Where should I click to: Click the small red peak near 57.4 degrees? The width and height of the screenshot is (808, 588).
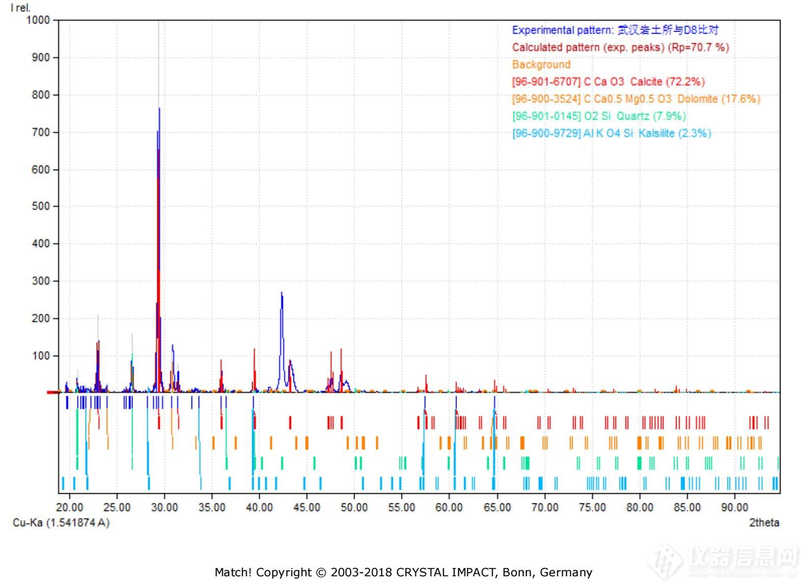tap(426, 384)
